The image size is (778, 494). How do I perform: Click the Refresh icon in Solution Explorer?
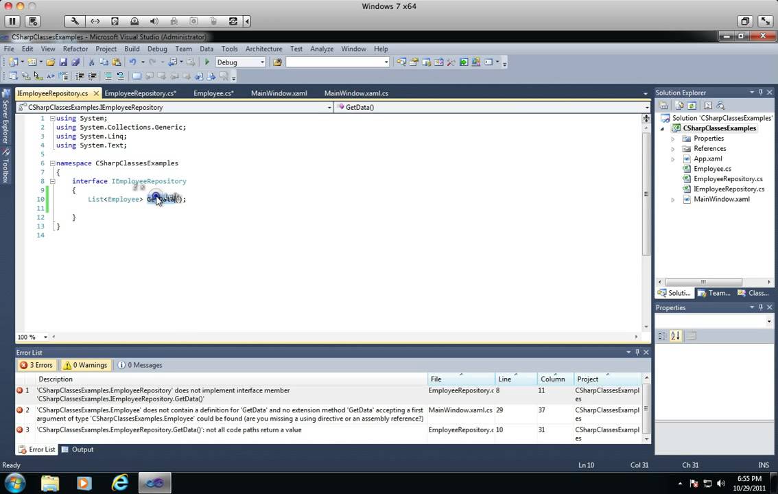pyautogui.click(x=692, y=105)
